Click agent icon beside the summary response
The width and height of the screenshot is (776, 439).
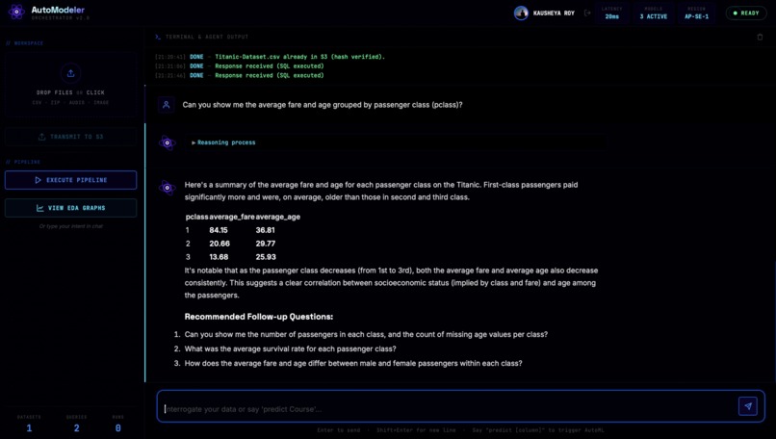click(x=168, y=188)
